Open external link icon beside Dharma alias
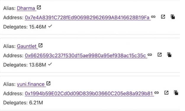The image size is (185, 111). point(39,8)
